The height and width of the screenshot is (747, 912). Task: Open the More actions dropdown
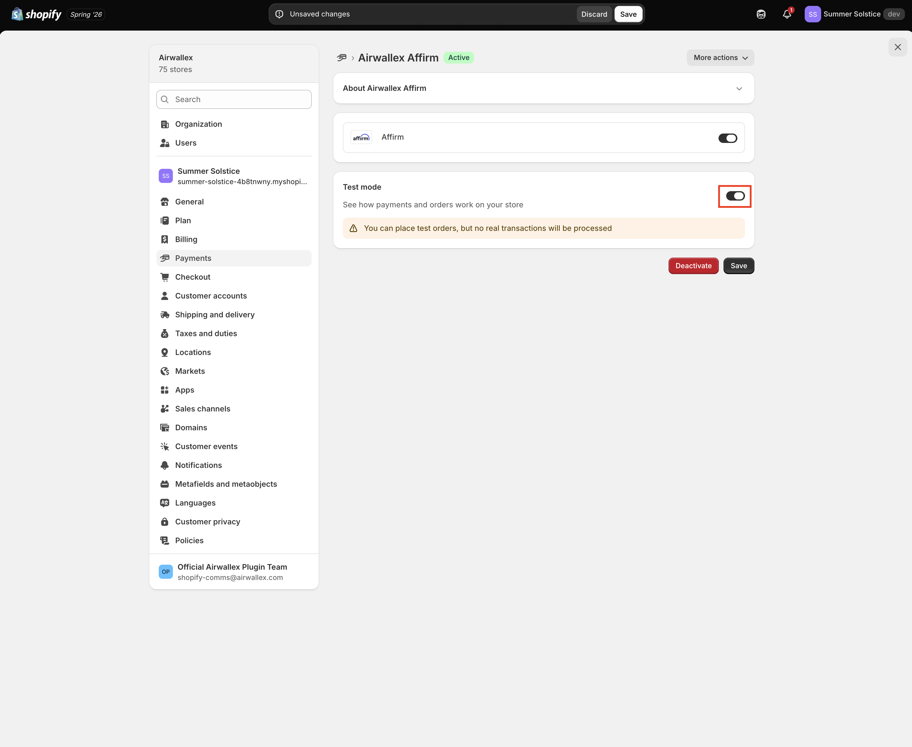(721, 58)
